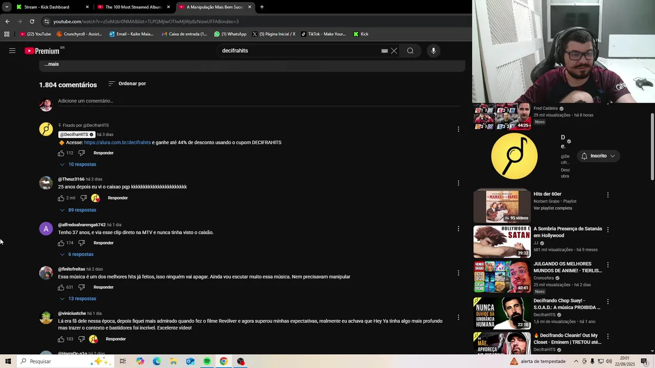
Task: Switch to The 100 Most Streamed Albums tab
Action: pos(134,7)
